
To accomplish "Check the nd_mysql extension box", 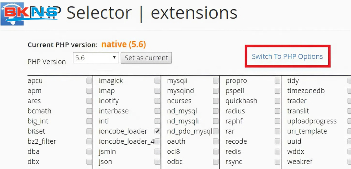I will pyautogui.click(x=216, y=111).
